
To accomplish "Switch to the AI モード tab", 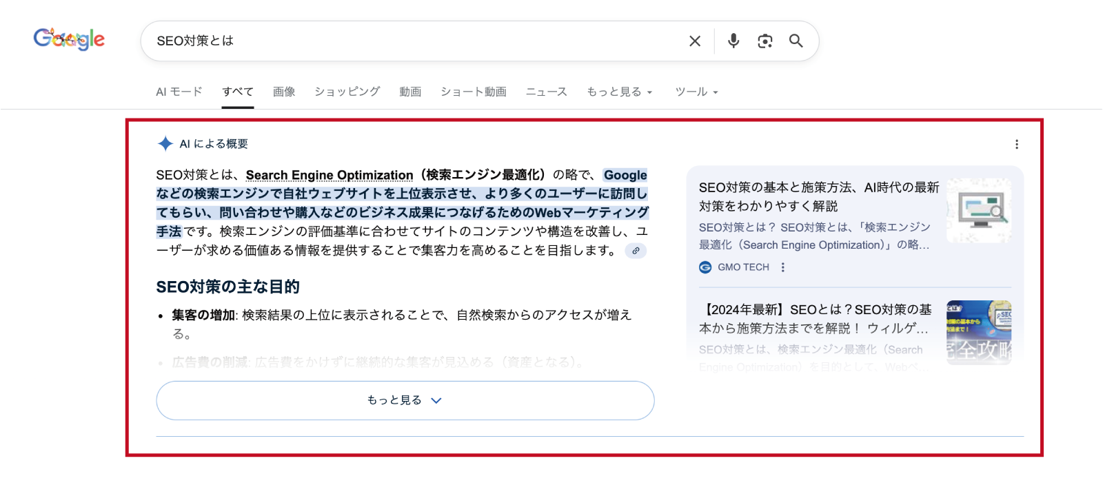I will (x=179, y=92).
